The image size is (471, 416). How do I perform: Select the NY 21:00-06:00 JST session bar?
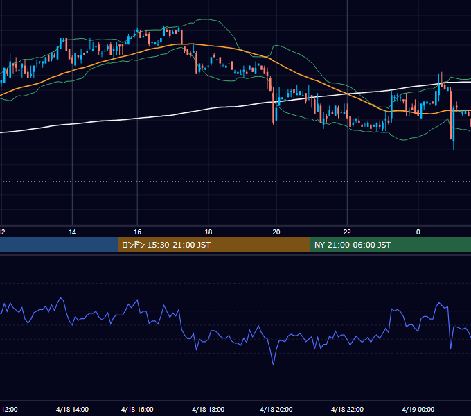click(x=391, y=245)
